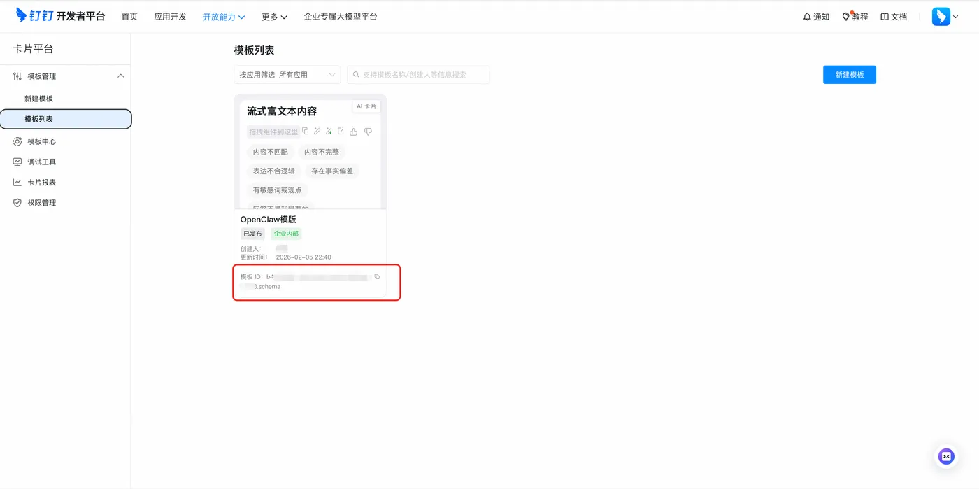Screen dimensions: 979x489
Task: Click the 已发布 status tag
Action: pyautogui.click(x=252, y=234)
